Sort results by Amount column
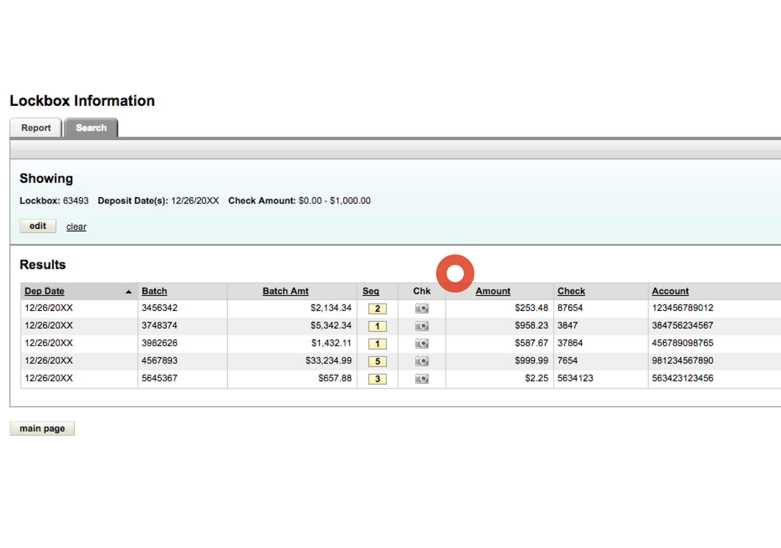Screen dimensions: 781x548 tap(493, 291)
